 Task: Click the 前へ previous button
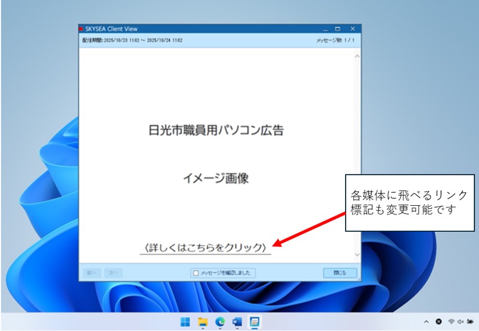(x=92, y=272)
